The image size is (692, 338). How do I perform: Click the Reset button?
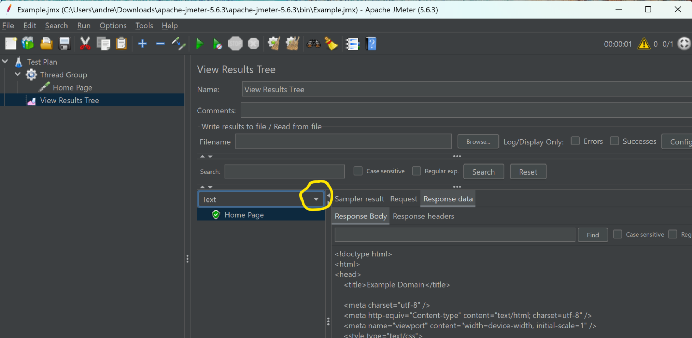tap(528, 172)
